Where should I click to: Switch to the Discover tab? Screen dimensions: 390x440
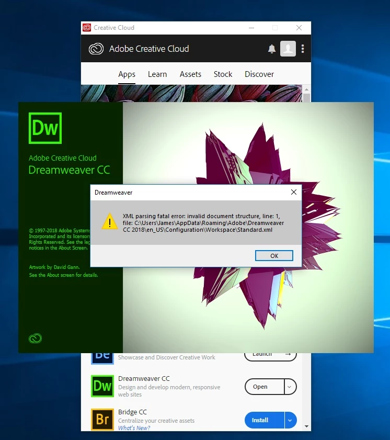coord(259,74)
